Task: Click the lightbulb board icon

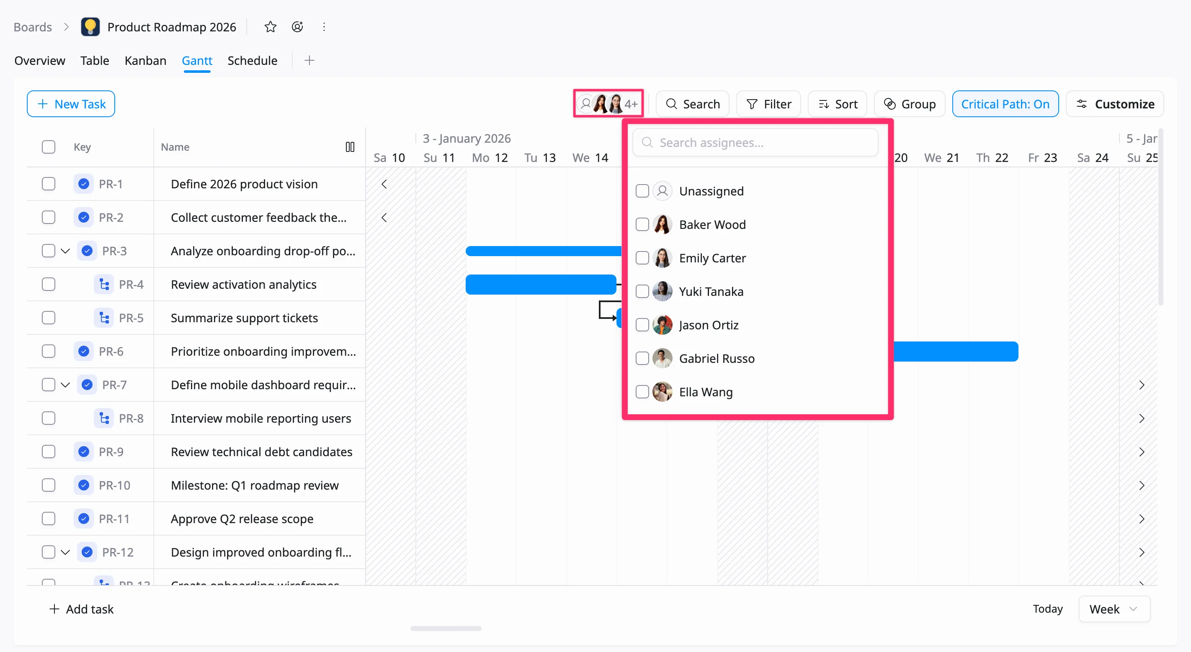Action: point(90,27)
